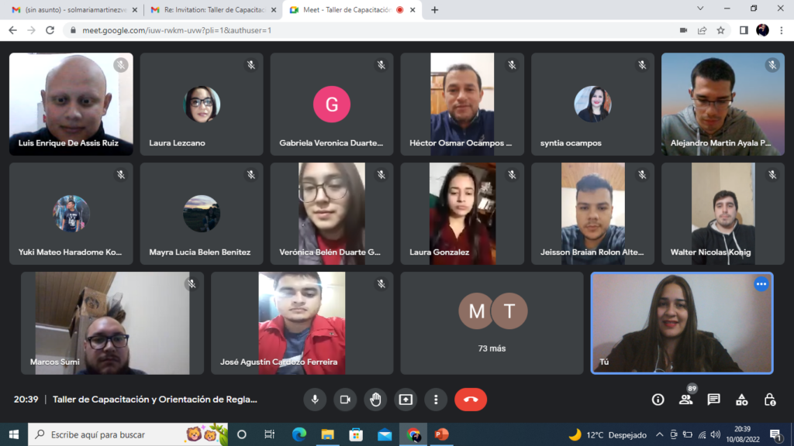This screenshot has width=794, height=446.
Task: Click the present screen icon
Action: tap(406, 400)
